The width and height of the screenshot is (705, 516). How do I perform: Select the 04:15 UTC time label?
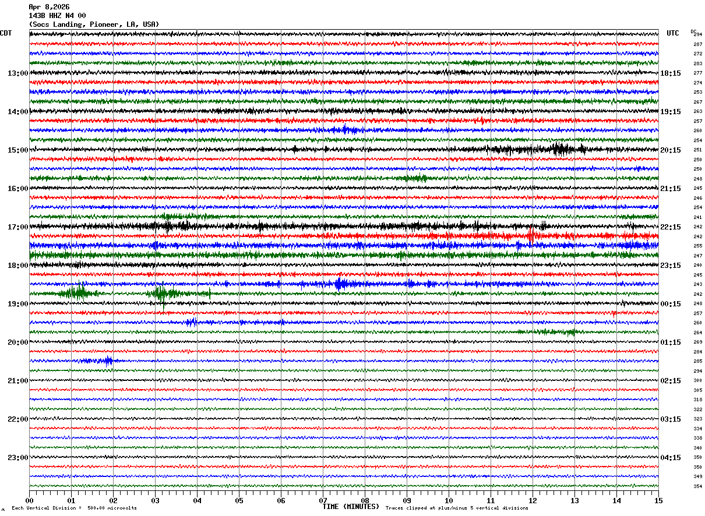pyautogui.click(x=671, y=457)
